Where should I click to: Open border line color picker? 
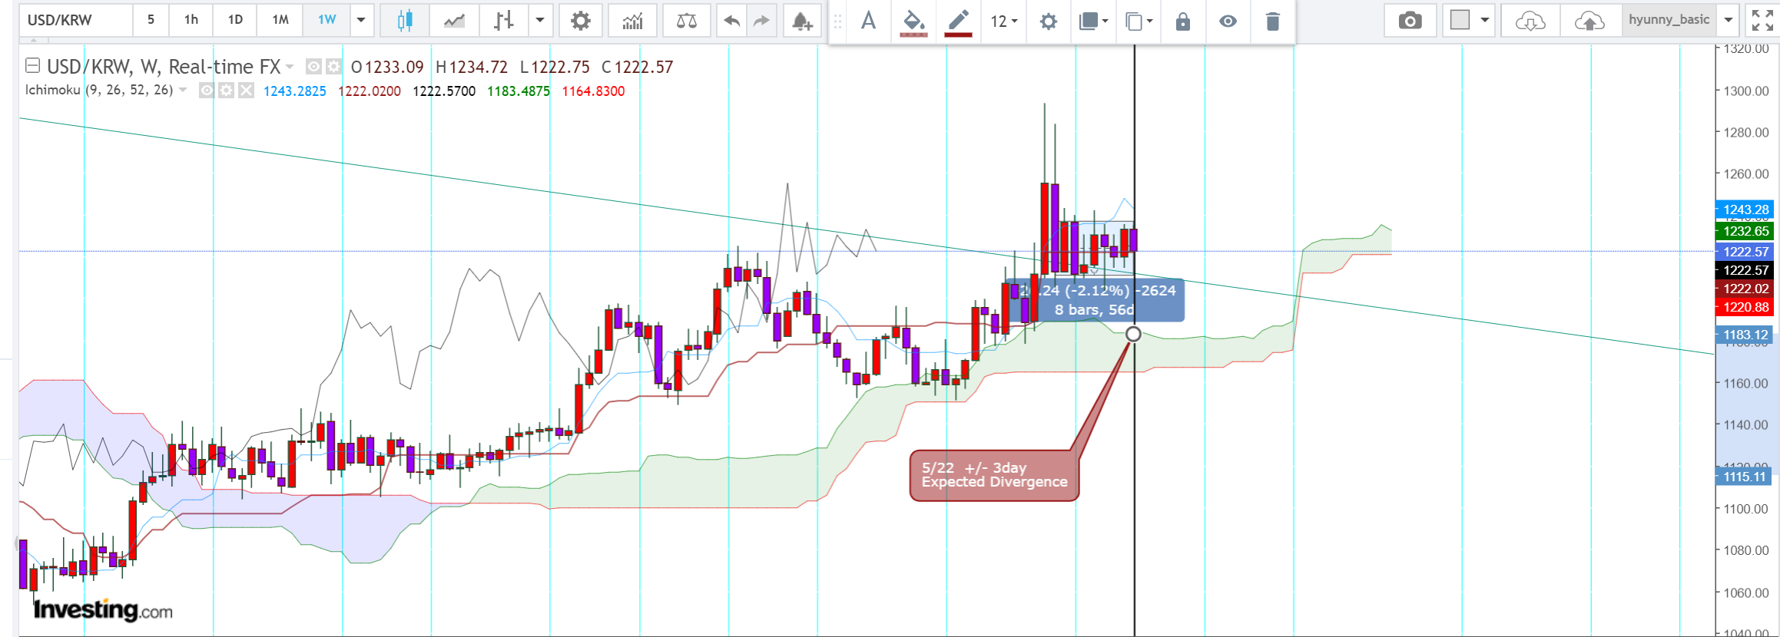[x=958, y=21]
